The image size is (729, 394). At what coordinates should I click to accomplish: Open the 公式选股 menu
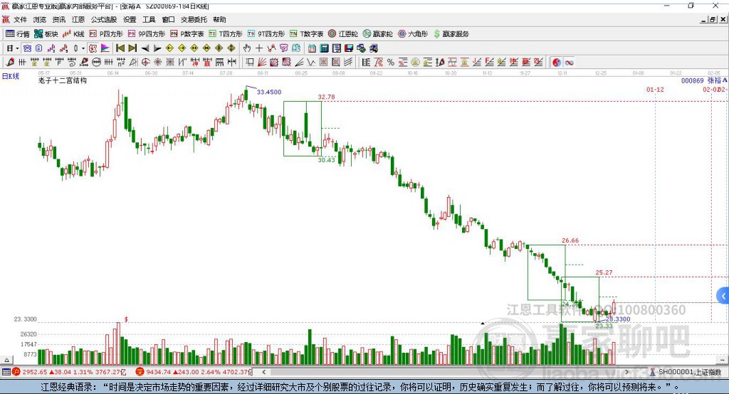tap(104, 19)
